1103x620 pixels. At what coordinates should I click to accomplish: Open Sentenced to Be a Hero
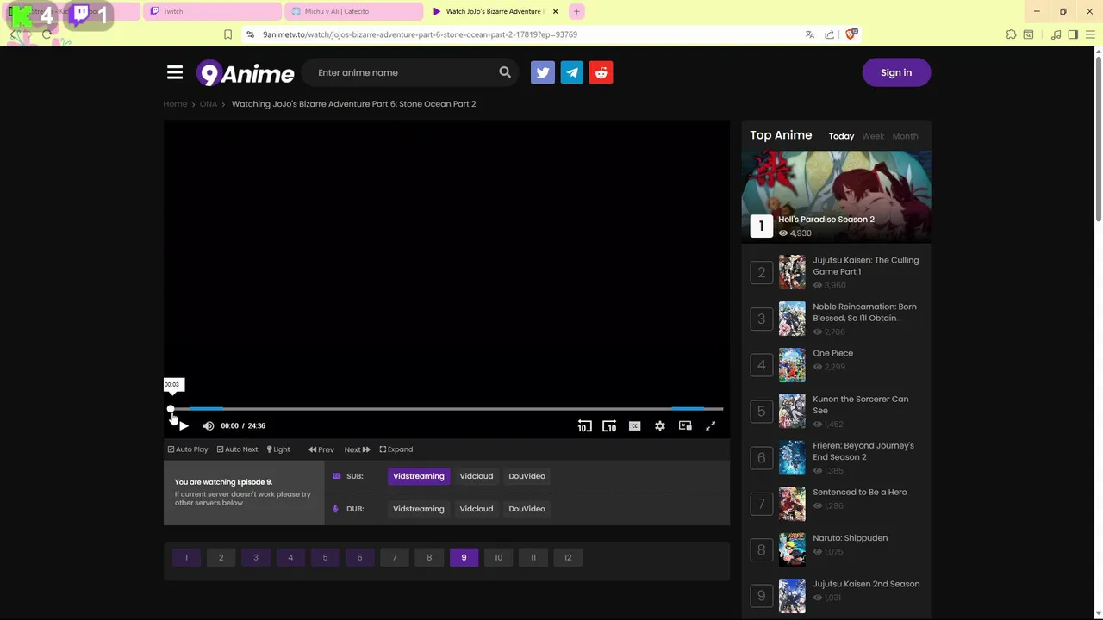860,492
